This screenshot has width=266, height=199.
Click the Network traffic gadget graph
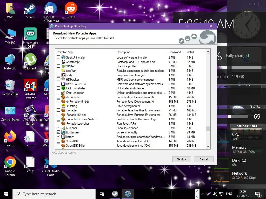[x=222, y=176]
